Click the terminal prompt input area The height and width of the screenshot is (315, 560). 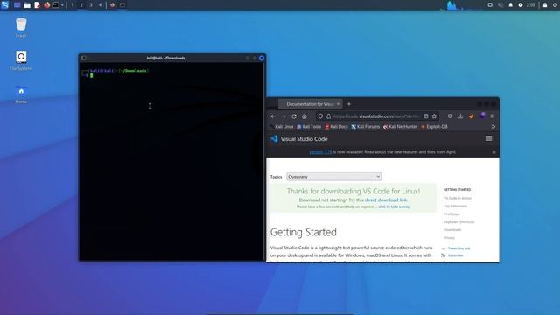pos(92,75)
